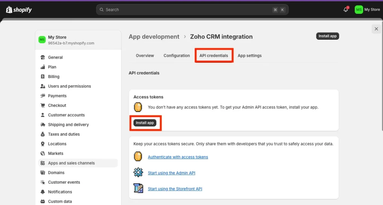Click the K shortcut key in search
Image resolution: width=383 pixels, height=205 pixels.
tap(282, 10)
